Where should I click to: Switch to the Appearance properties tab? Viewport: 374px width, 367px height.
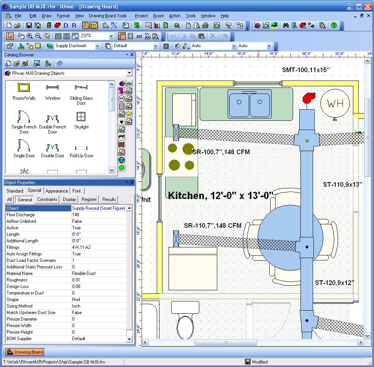57,191
